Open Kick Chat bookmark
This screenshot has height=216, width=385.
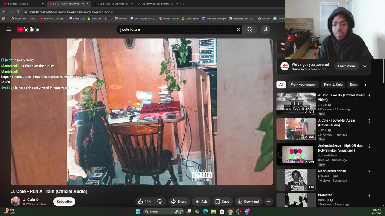coord(94,19)
